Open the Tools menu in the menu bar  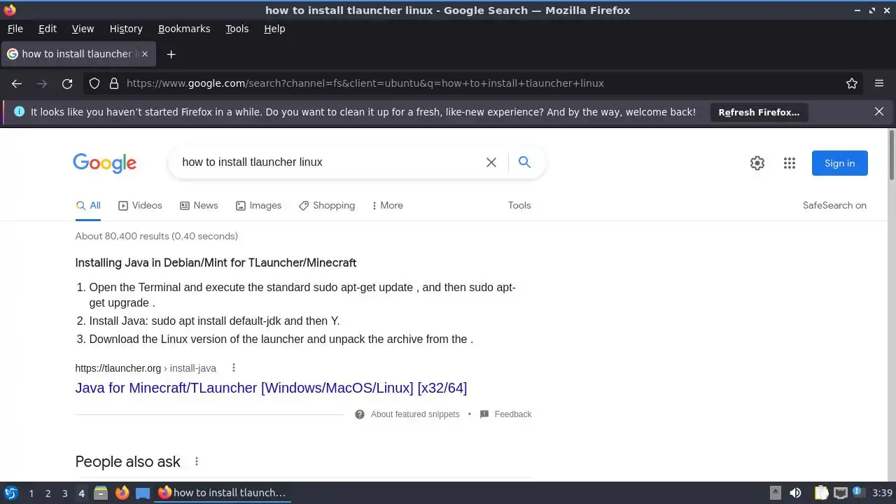(237, 29)
